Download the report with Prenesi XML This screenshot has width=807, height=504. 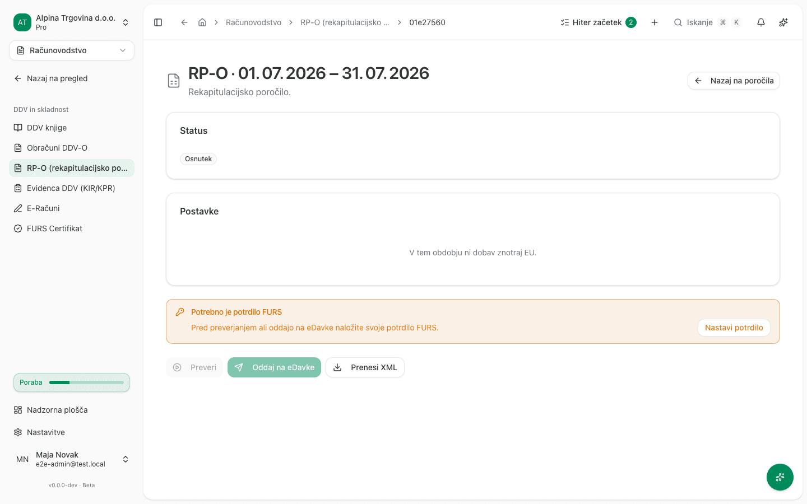365,367
